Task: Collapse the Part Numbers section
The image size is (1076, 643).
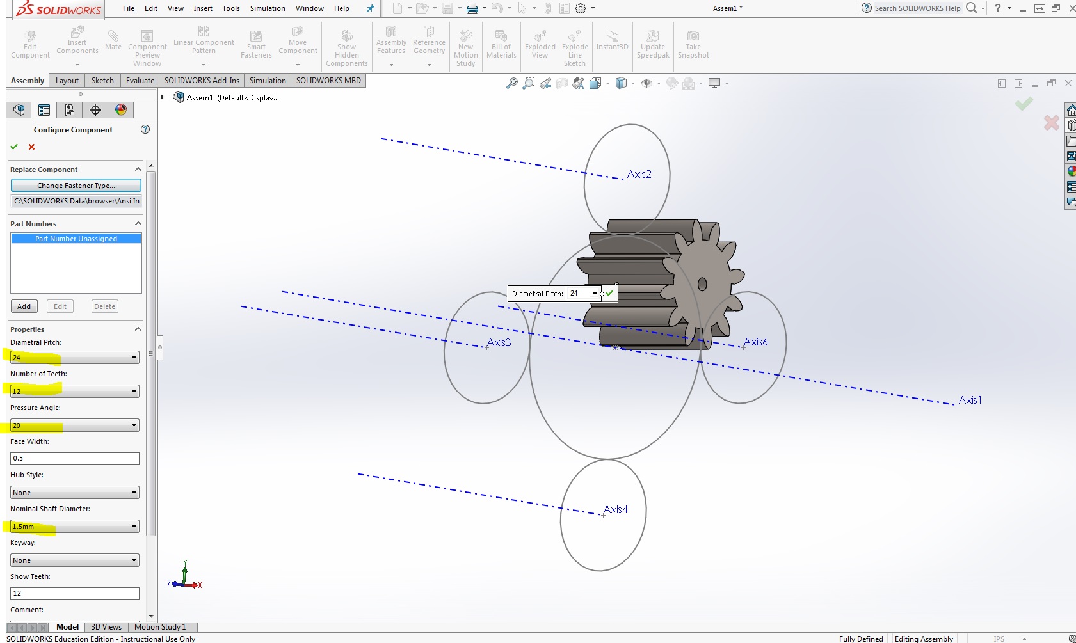Action: pyautogui.click(x=138, y=224)
